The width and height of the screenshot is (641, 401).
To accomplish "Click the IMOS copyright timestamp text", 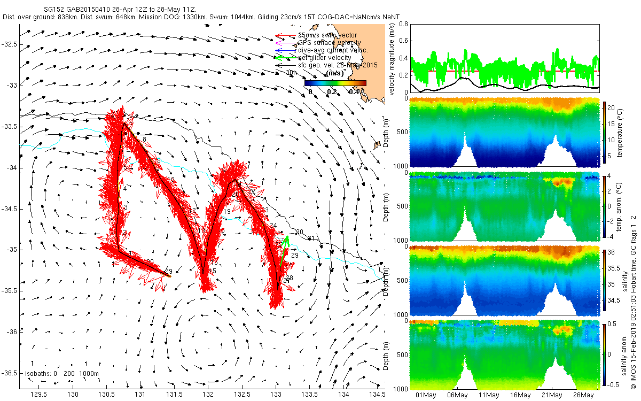I will tap(633, 301).
